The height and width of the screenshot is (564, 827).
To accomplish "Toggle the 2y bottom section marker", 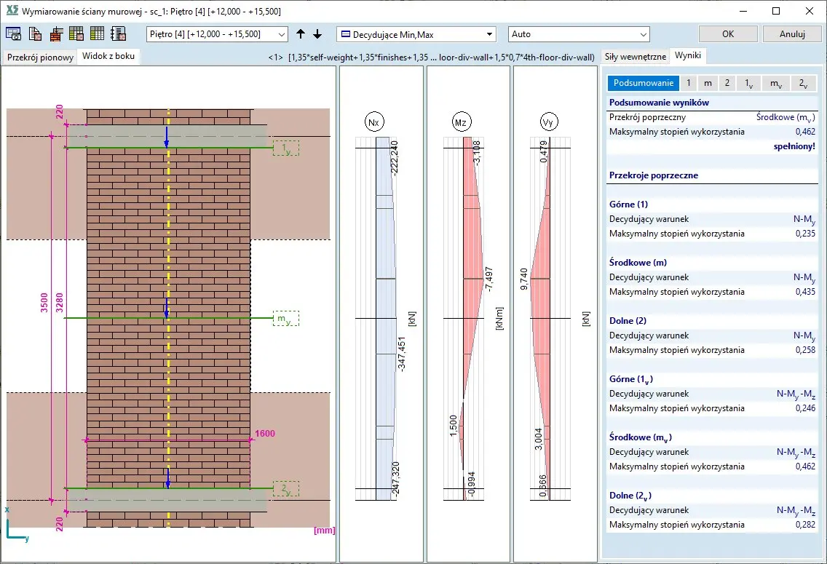I will [285, 490].
